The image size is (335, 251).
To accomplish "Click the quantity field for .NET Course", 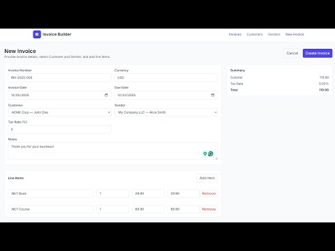I will [112, 209].
